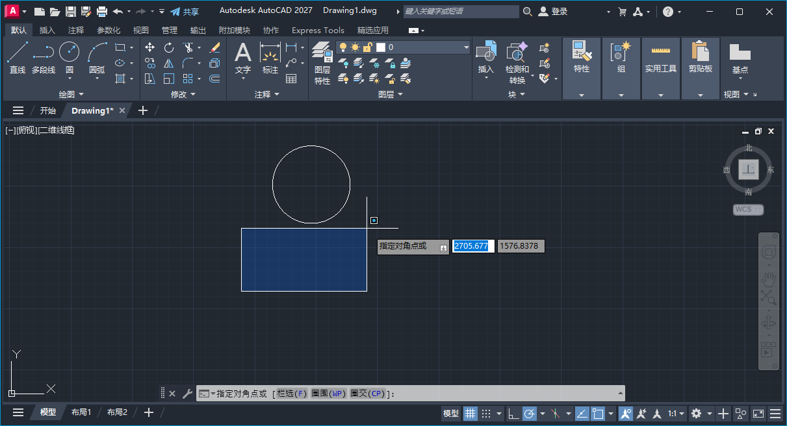Toggle polar tracking in status bar
Screen dimensions: 787x426
pyautogui.click(x=530, y=413)
